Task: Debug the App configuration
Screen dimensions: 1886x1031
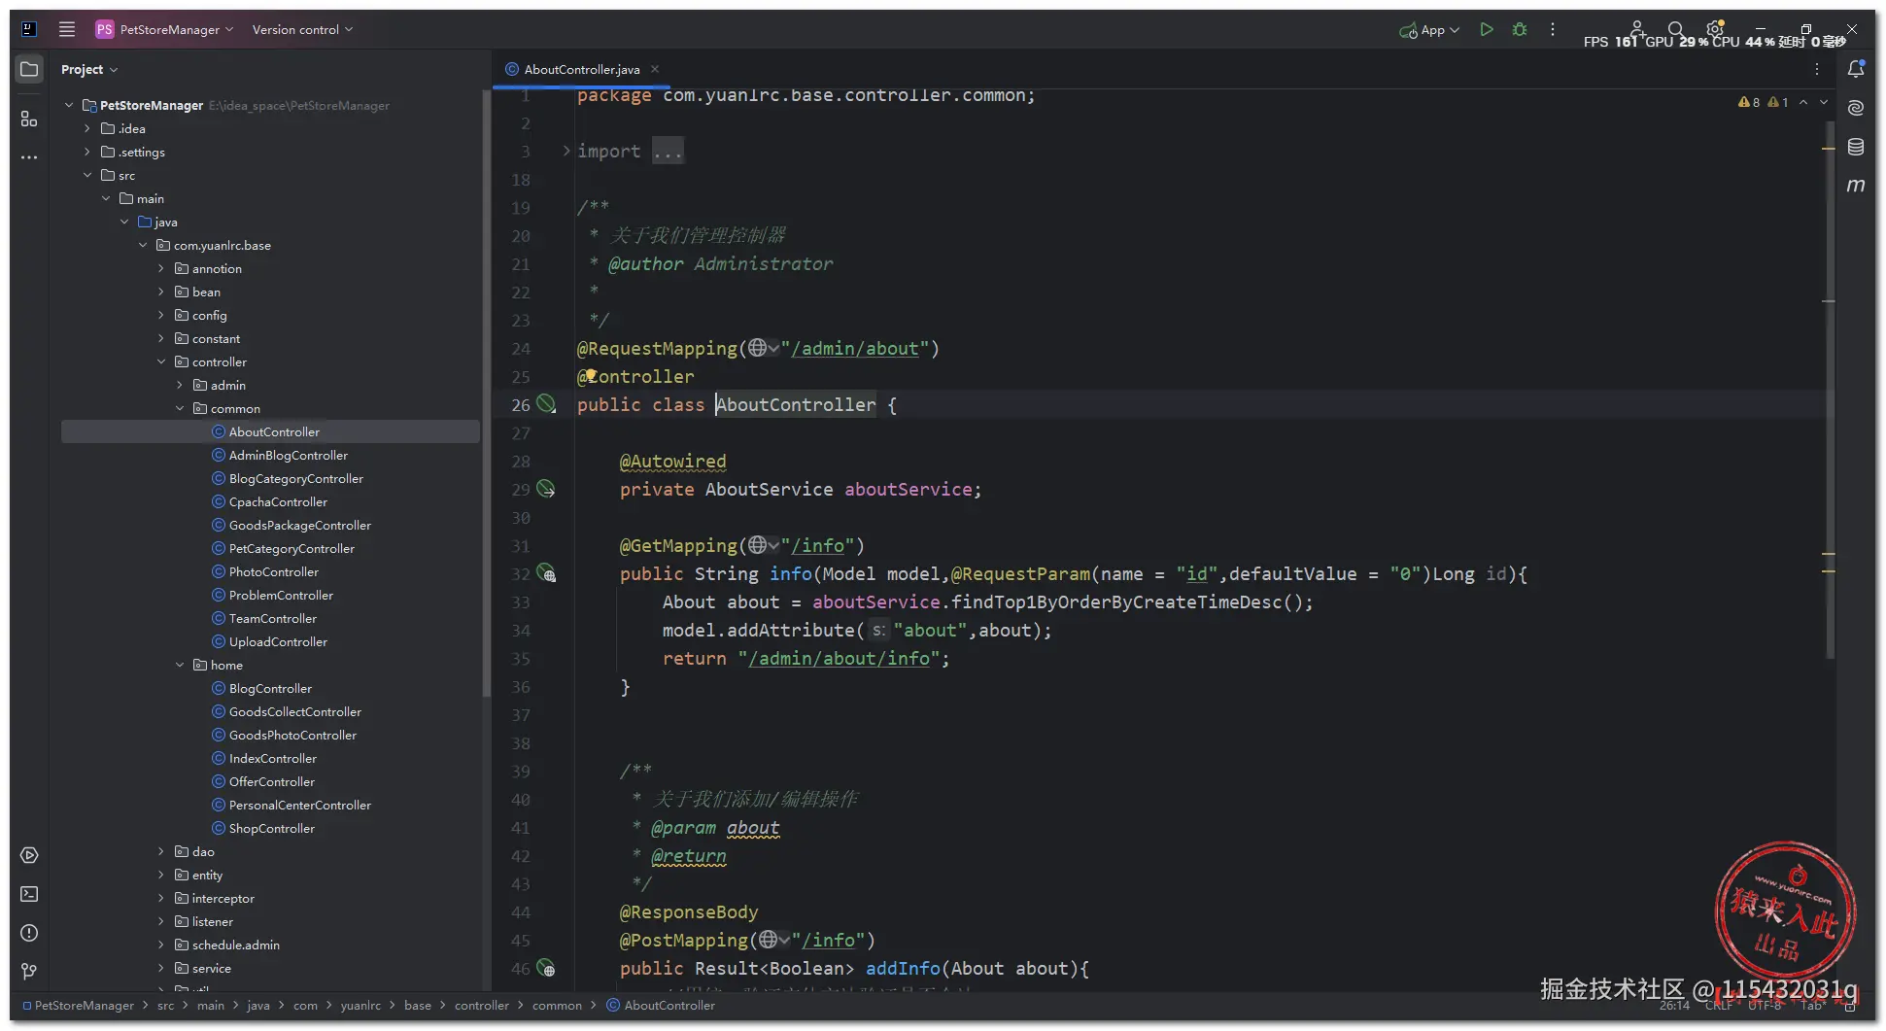Action: click(x=1520, y=29)
